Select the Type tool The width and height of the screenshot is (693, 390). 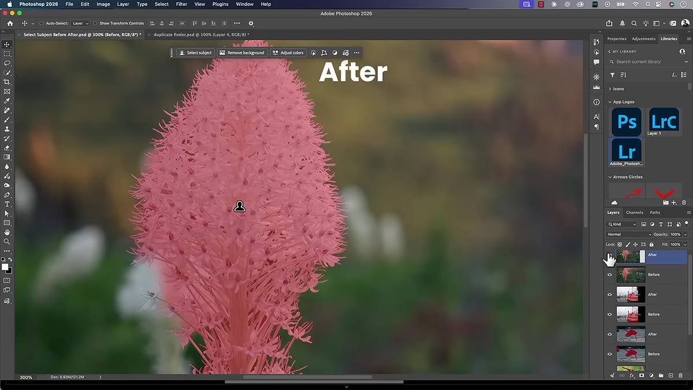tap(7, 204)
